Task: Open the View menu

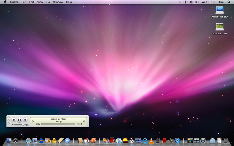Action: pos(40,2)
